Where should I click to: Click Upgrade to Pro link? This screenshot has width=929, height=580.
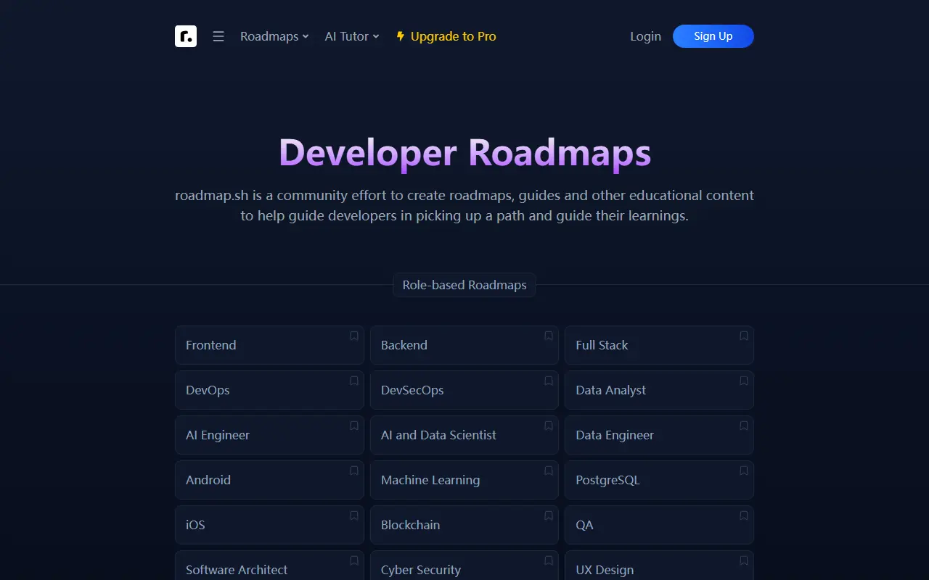tap(446, 36)
